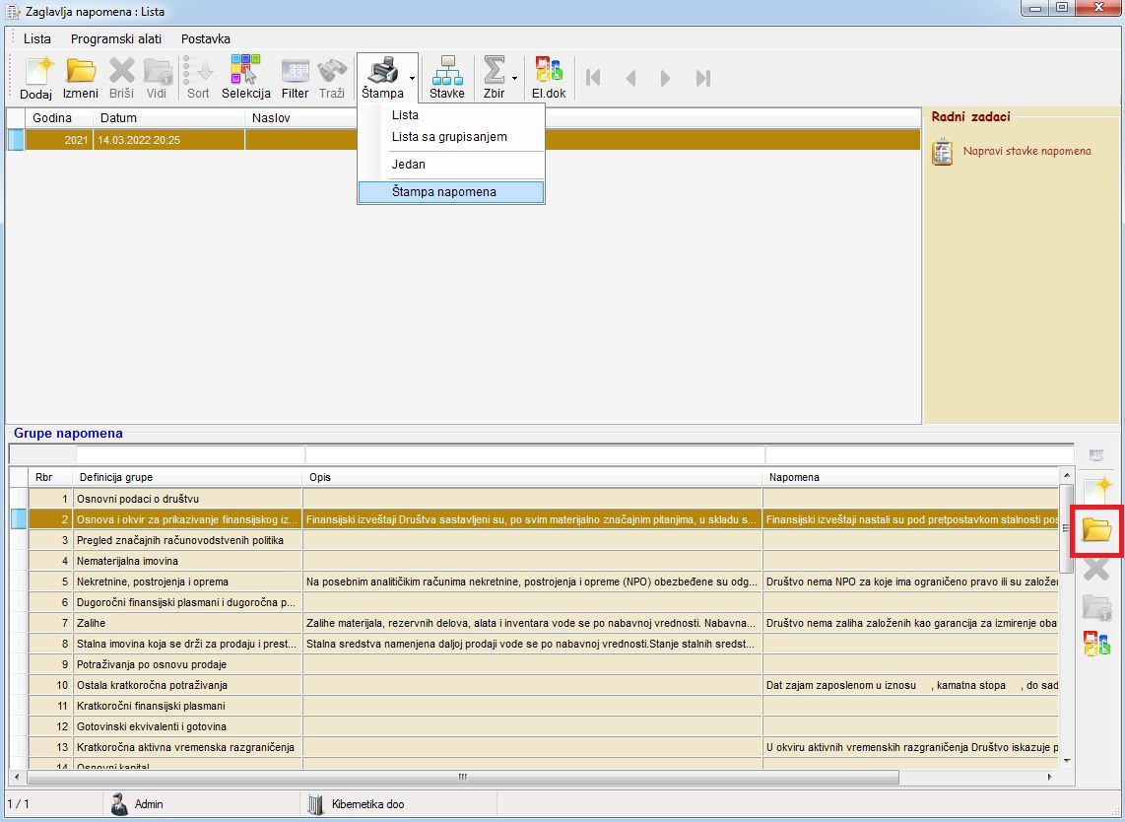
Task: Choose Lista sa grupisanjem menu entry
Action: click(449, 137)
